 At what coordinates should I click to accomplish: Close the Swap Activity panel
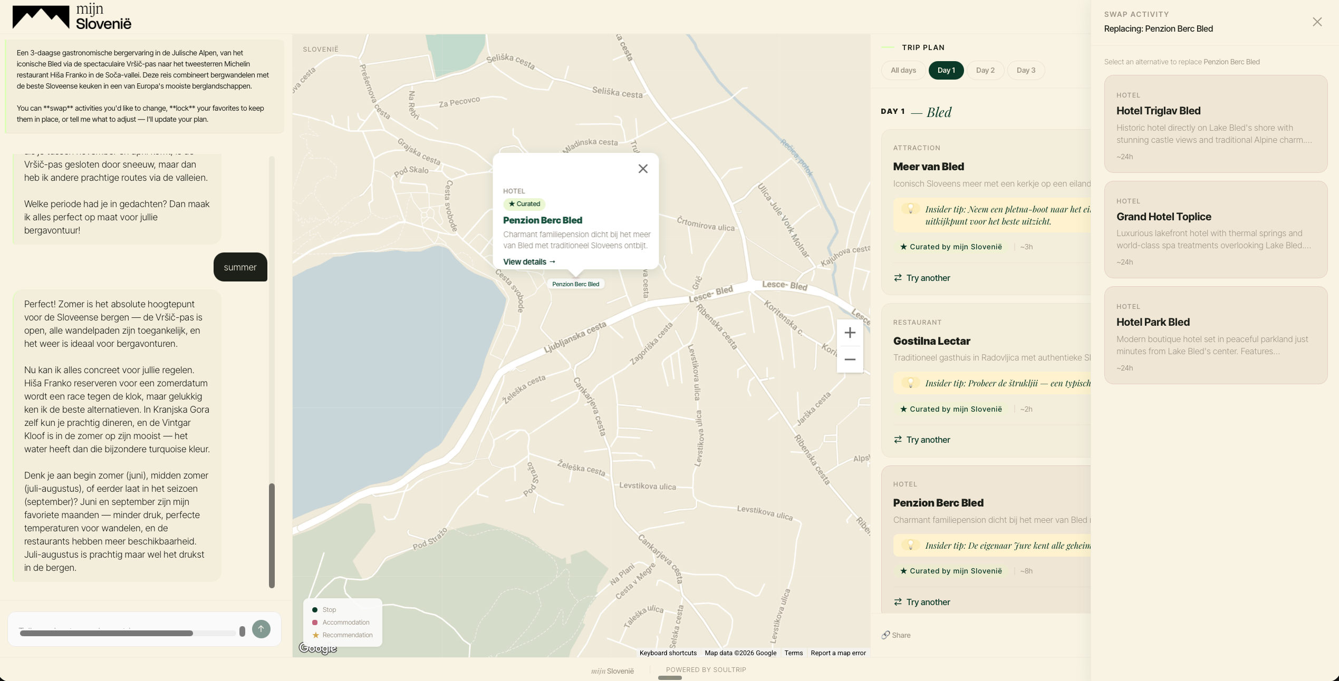coord(1317,22)
